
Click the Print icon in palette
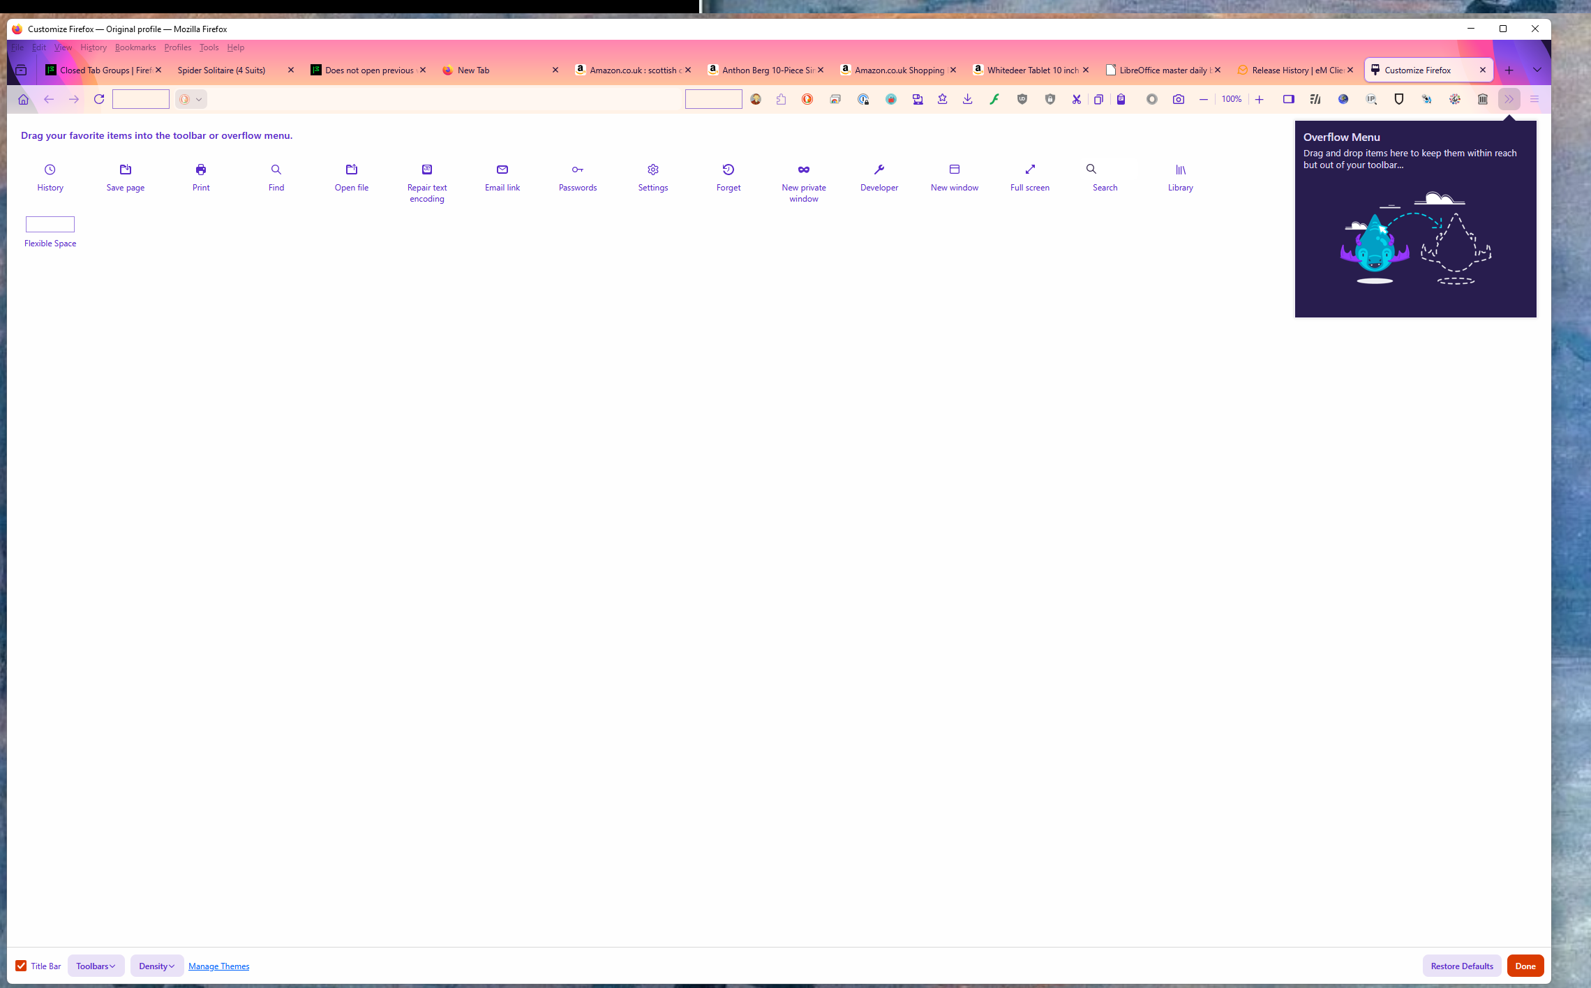pos(201,170)
